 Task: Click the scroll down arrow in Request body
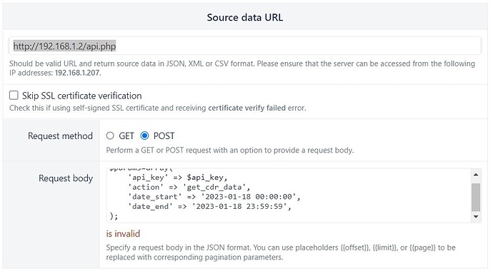click(476, 217)
